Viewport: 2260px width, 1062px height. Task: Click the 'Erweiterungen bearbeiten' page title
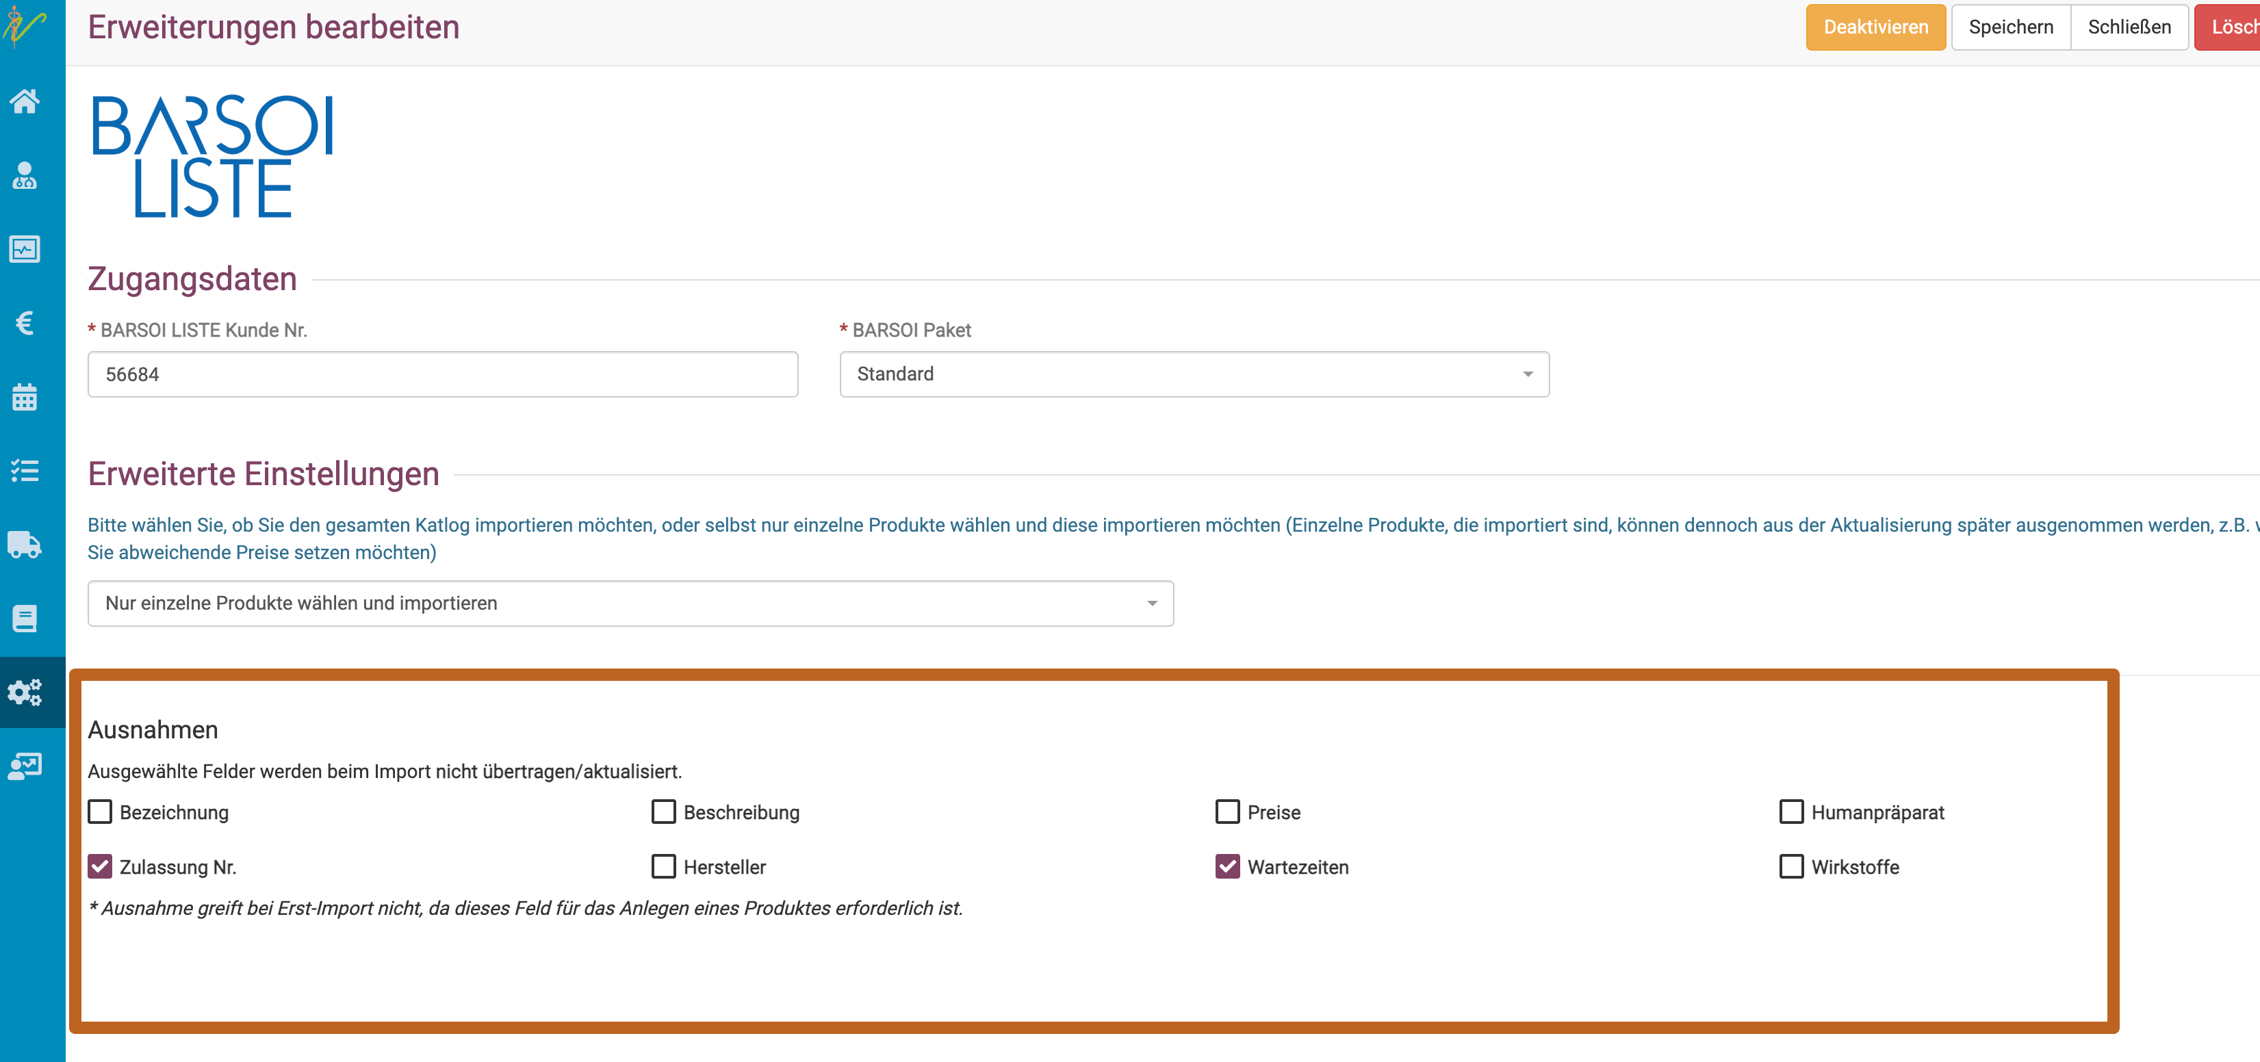point(274,27)
